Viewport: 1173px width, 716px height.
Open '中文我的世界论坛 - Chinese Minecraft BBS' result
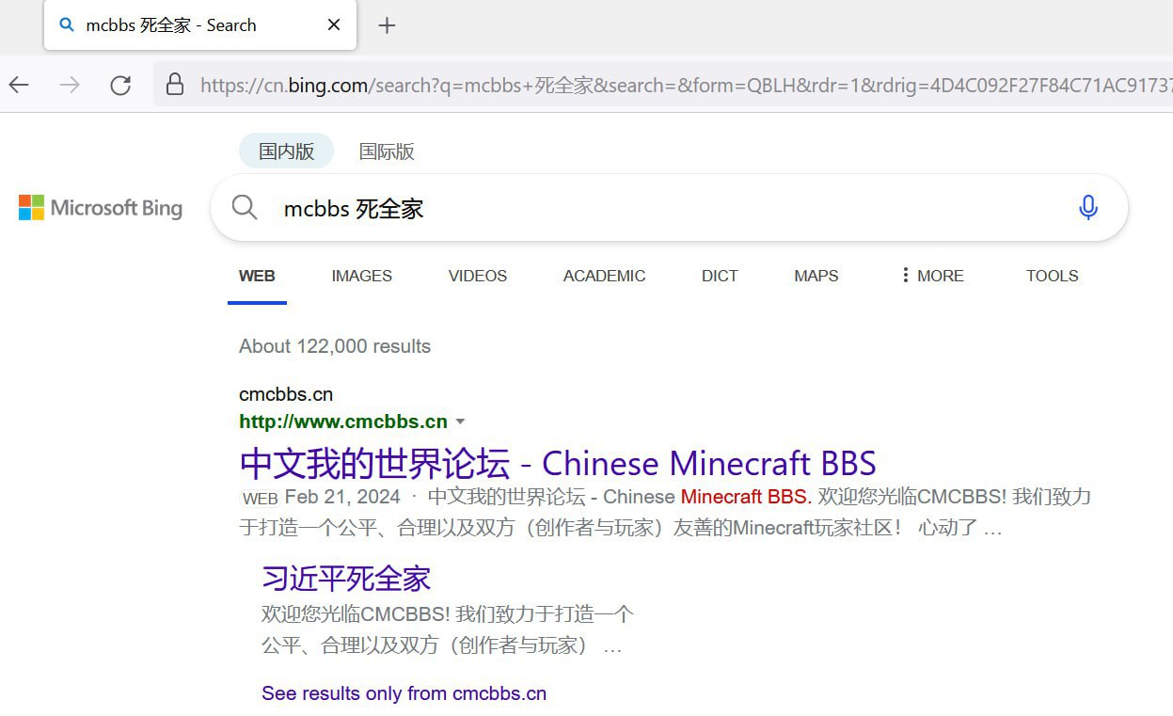(x=558, y=464)
